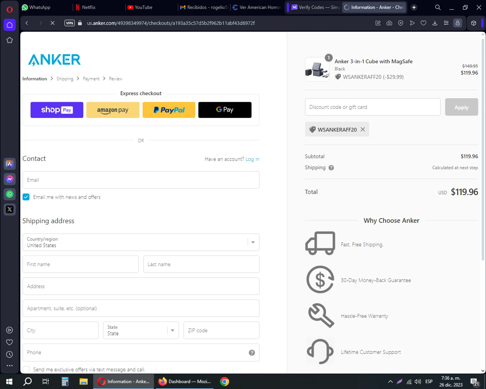Click Discount code or gift card field
Viewport: 486px width, 389px height.
373,107
